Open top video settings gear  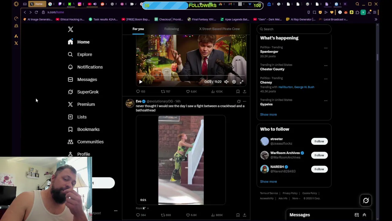pos(234,82)
